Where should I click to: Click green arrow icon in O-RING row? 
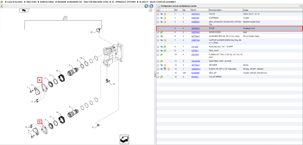tap(161, 55)
